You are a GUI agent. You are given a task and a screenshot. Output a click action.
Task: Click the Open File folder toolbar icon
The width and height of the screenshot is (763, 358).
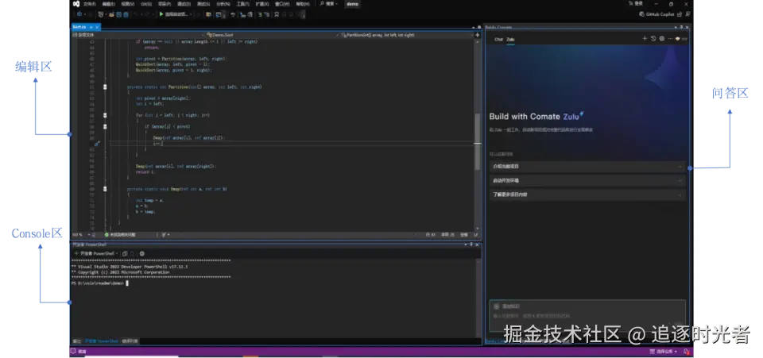click(111, 14)
